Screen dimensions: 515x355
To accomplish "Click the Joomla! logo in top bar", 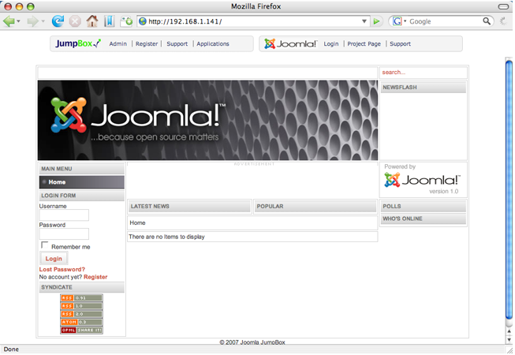I will click(291, 43).
